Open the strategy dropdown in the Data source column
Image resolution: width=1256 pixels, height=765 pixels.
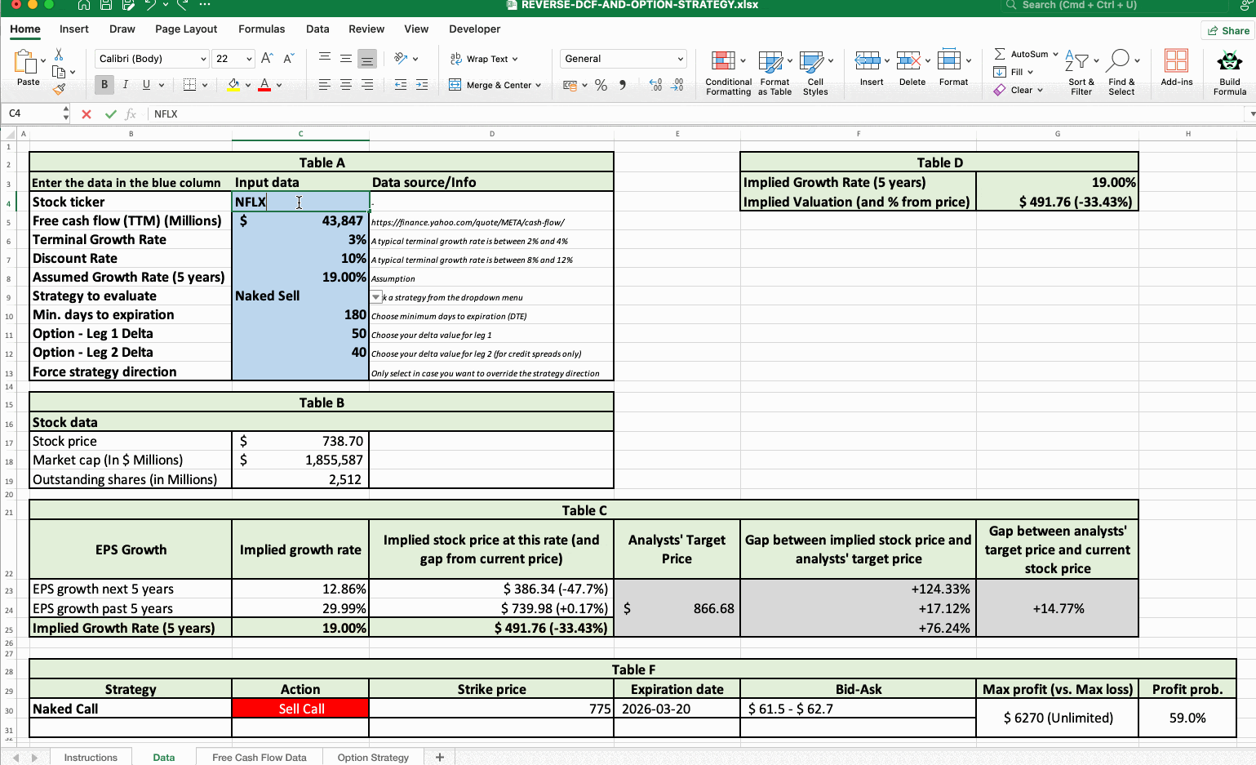(375, 296)
